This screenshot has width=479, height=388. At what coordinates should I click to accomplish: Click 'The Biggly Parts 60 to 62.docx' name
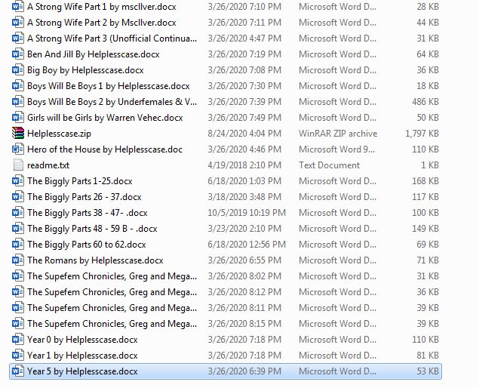coord(87,245)
